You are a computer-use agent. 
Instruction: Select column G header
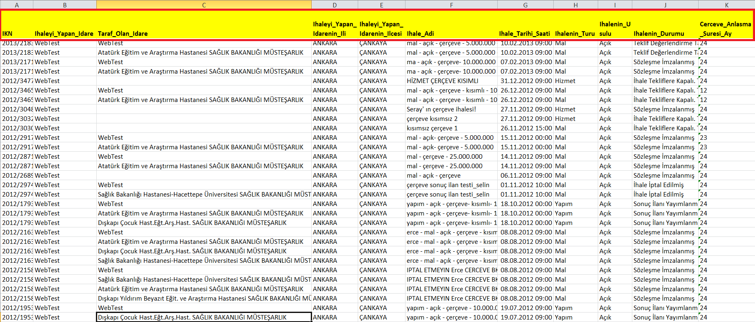tap(525, 5)
